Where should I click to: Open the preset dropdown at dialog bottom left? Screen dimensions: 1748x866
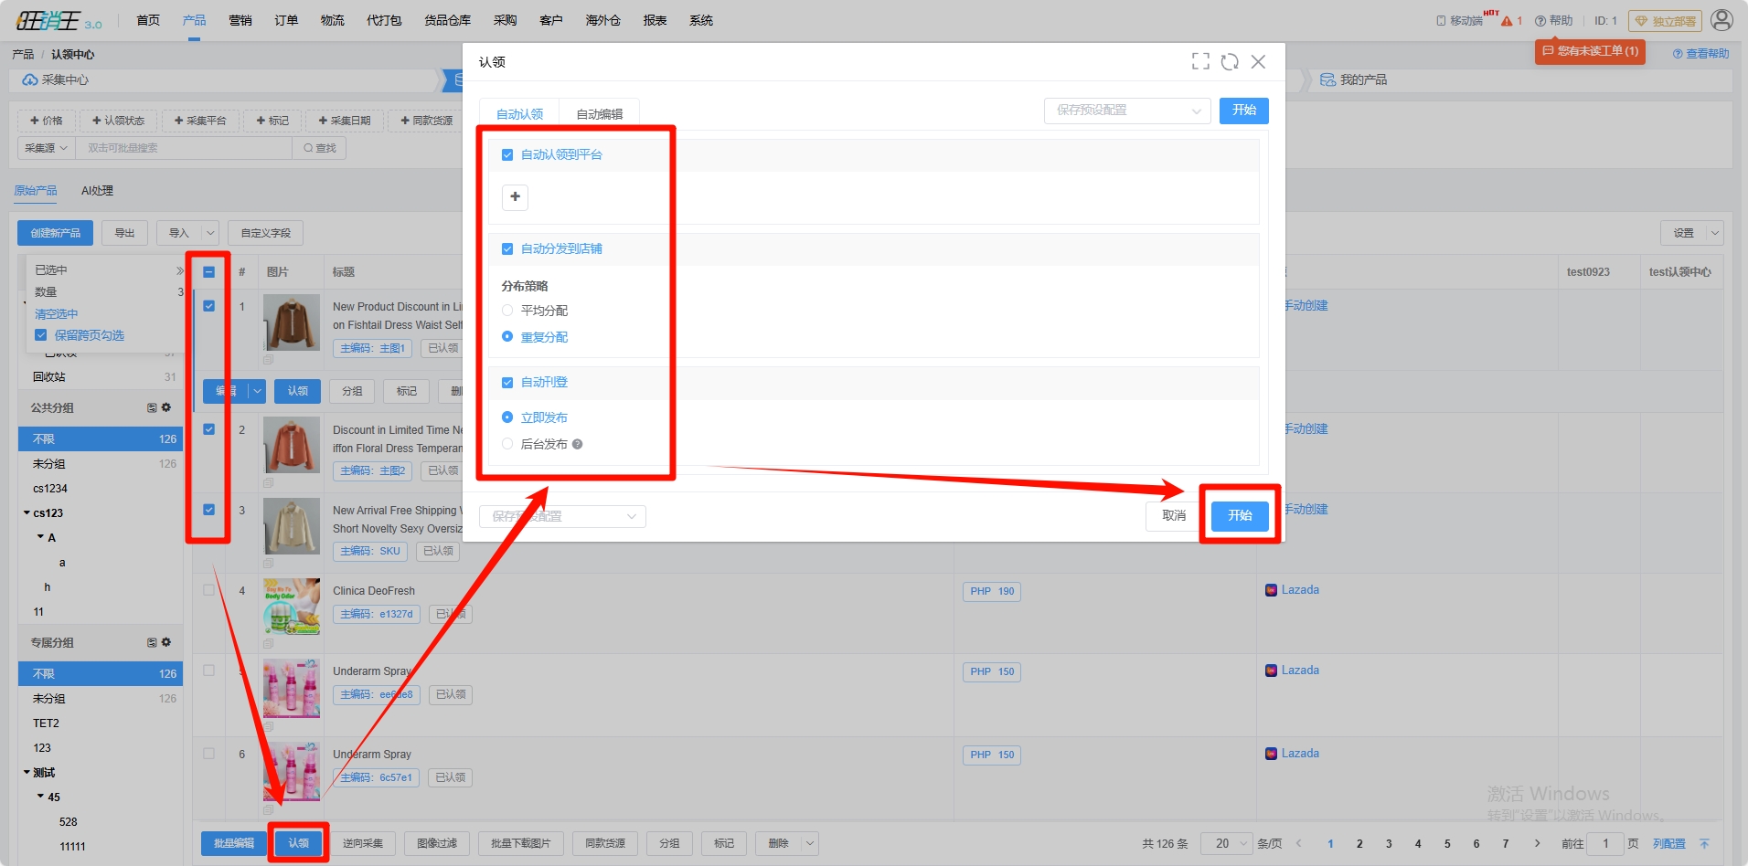562,516
